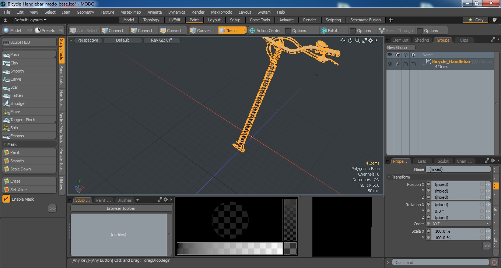
Task: Collapse the Transform section
Action: click(389, 177)
